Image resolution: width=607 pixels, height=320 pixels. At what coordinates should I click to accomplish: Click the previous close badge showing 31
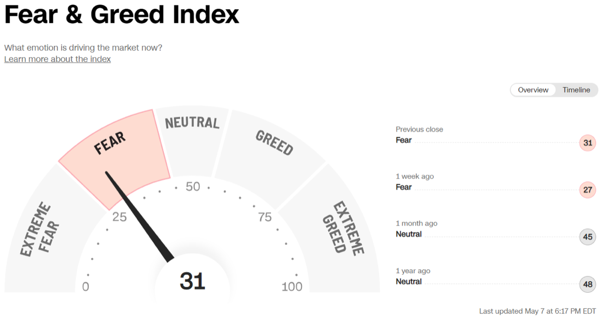587,143
